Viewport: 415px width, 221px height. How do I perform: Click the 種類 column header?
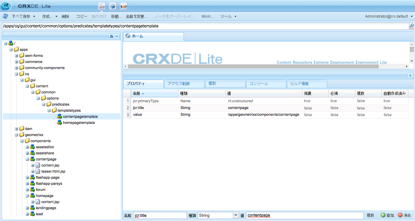point(202,93)
